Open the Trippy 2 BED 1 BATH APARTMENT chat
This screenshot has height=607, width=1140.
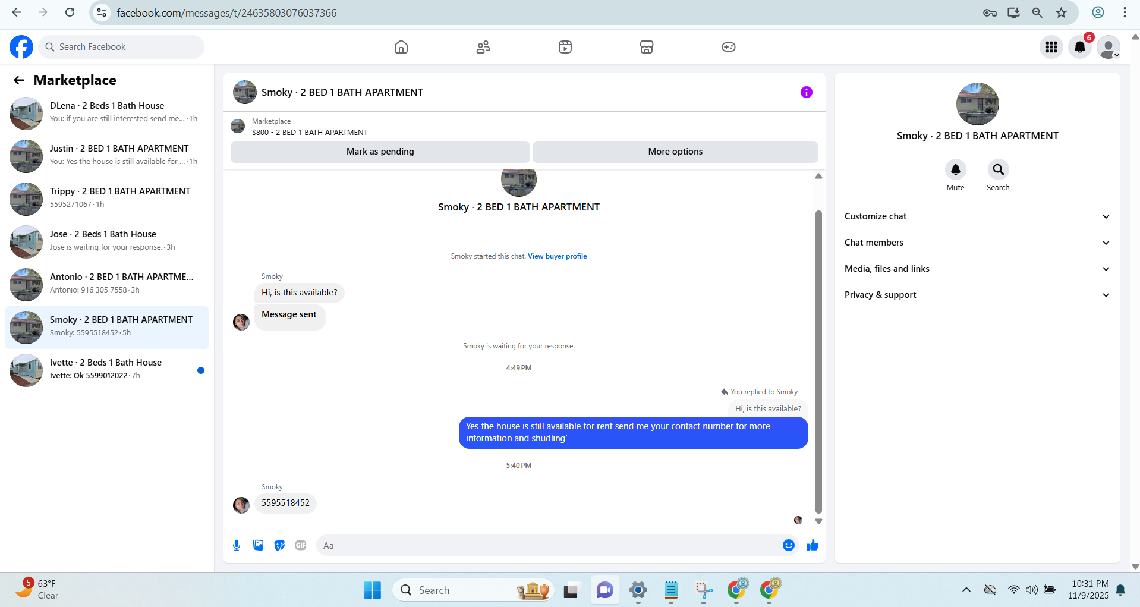pos(107,199)
